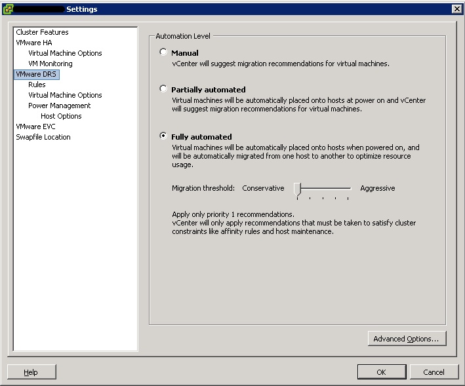Confirm settings with the OK button
The width and height of the screenshot is (465, 386).
pos(381,372)
